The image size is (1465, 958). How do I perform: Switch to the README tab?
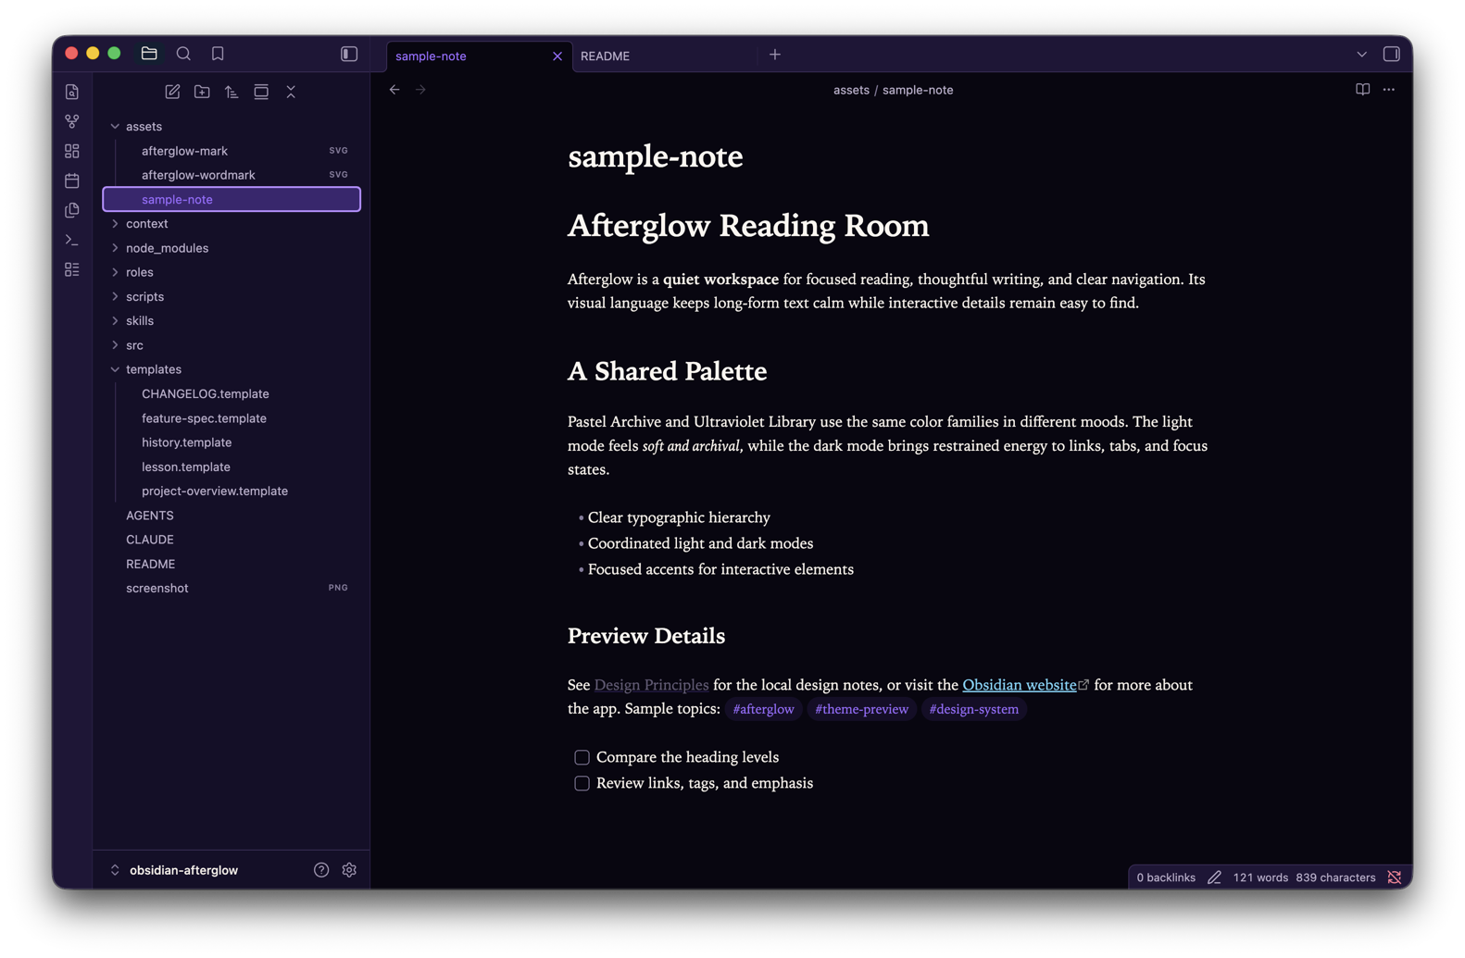point(605,56)
